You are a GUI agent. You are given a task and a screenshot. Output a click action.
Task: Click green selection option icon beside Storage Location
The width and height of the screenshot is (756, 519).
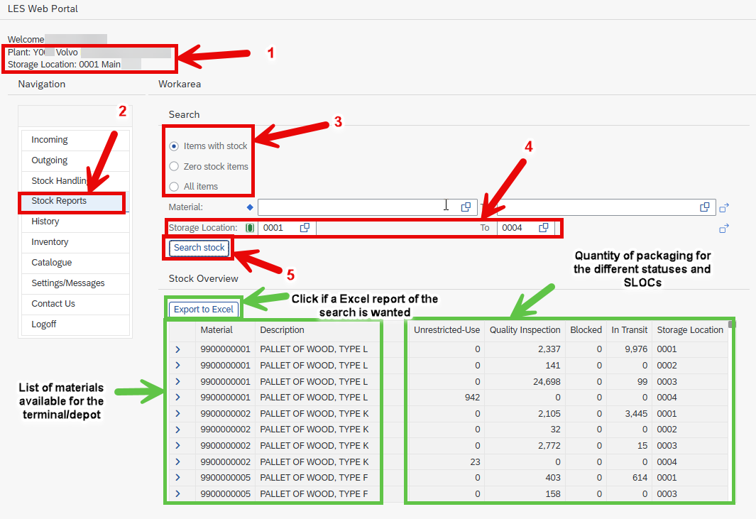[250, 228]
